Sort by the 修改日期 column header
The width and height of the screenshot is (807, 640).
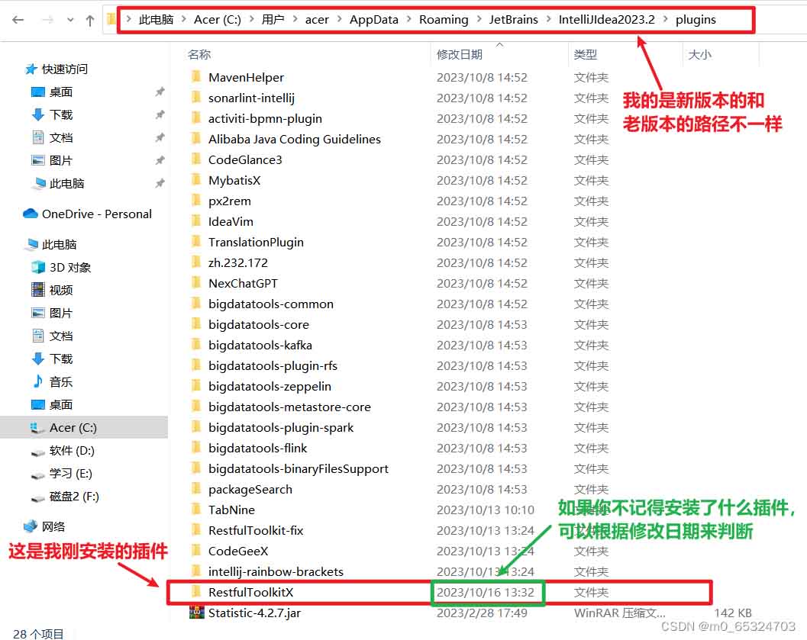(460, 54)
